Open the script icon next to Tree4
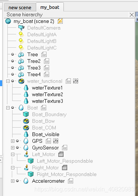The height and width of the screenshot is (196, 138). click(x=46, y=74)
